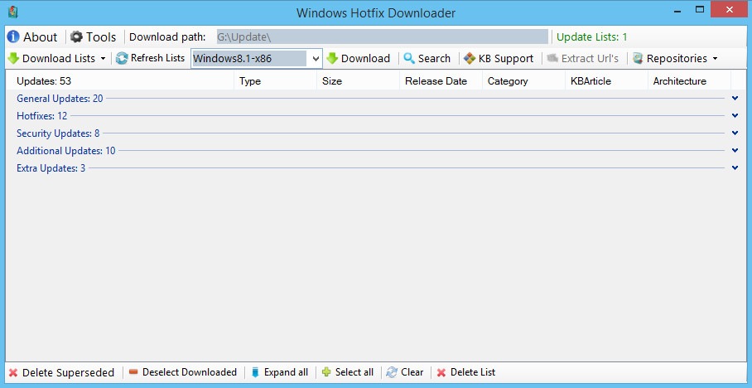Click the Clear refresh icon
Image resolution: width=752 pixels, height=388 pixels.
pyautogui.click(x=392, y=372)
